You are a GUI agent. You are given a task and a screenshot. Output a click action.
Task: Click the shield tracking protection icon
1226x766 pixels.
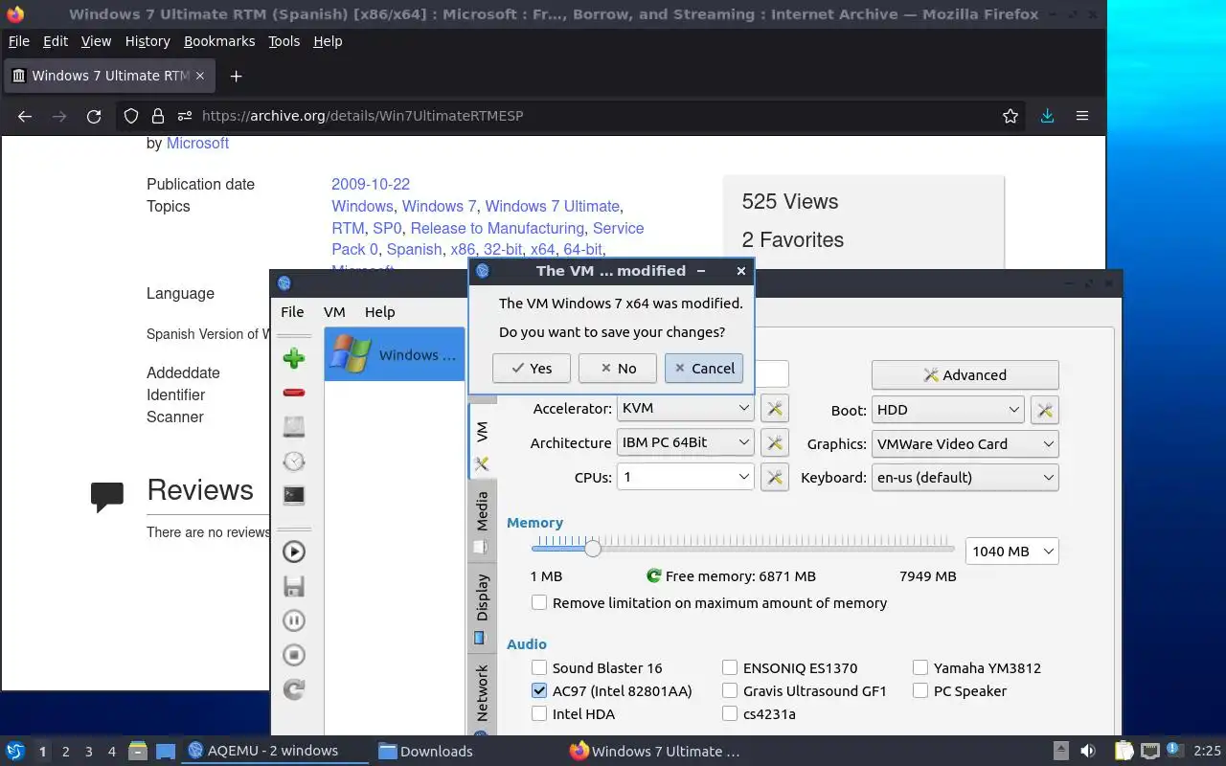[x=132, y=116]
